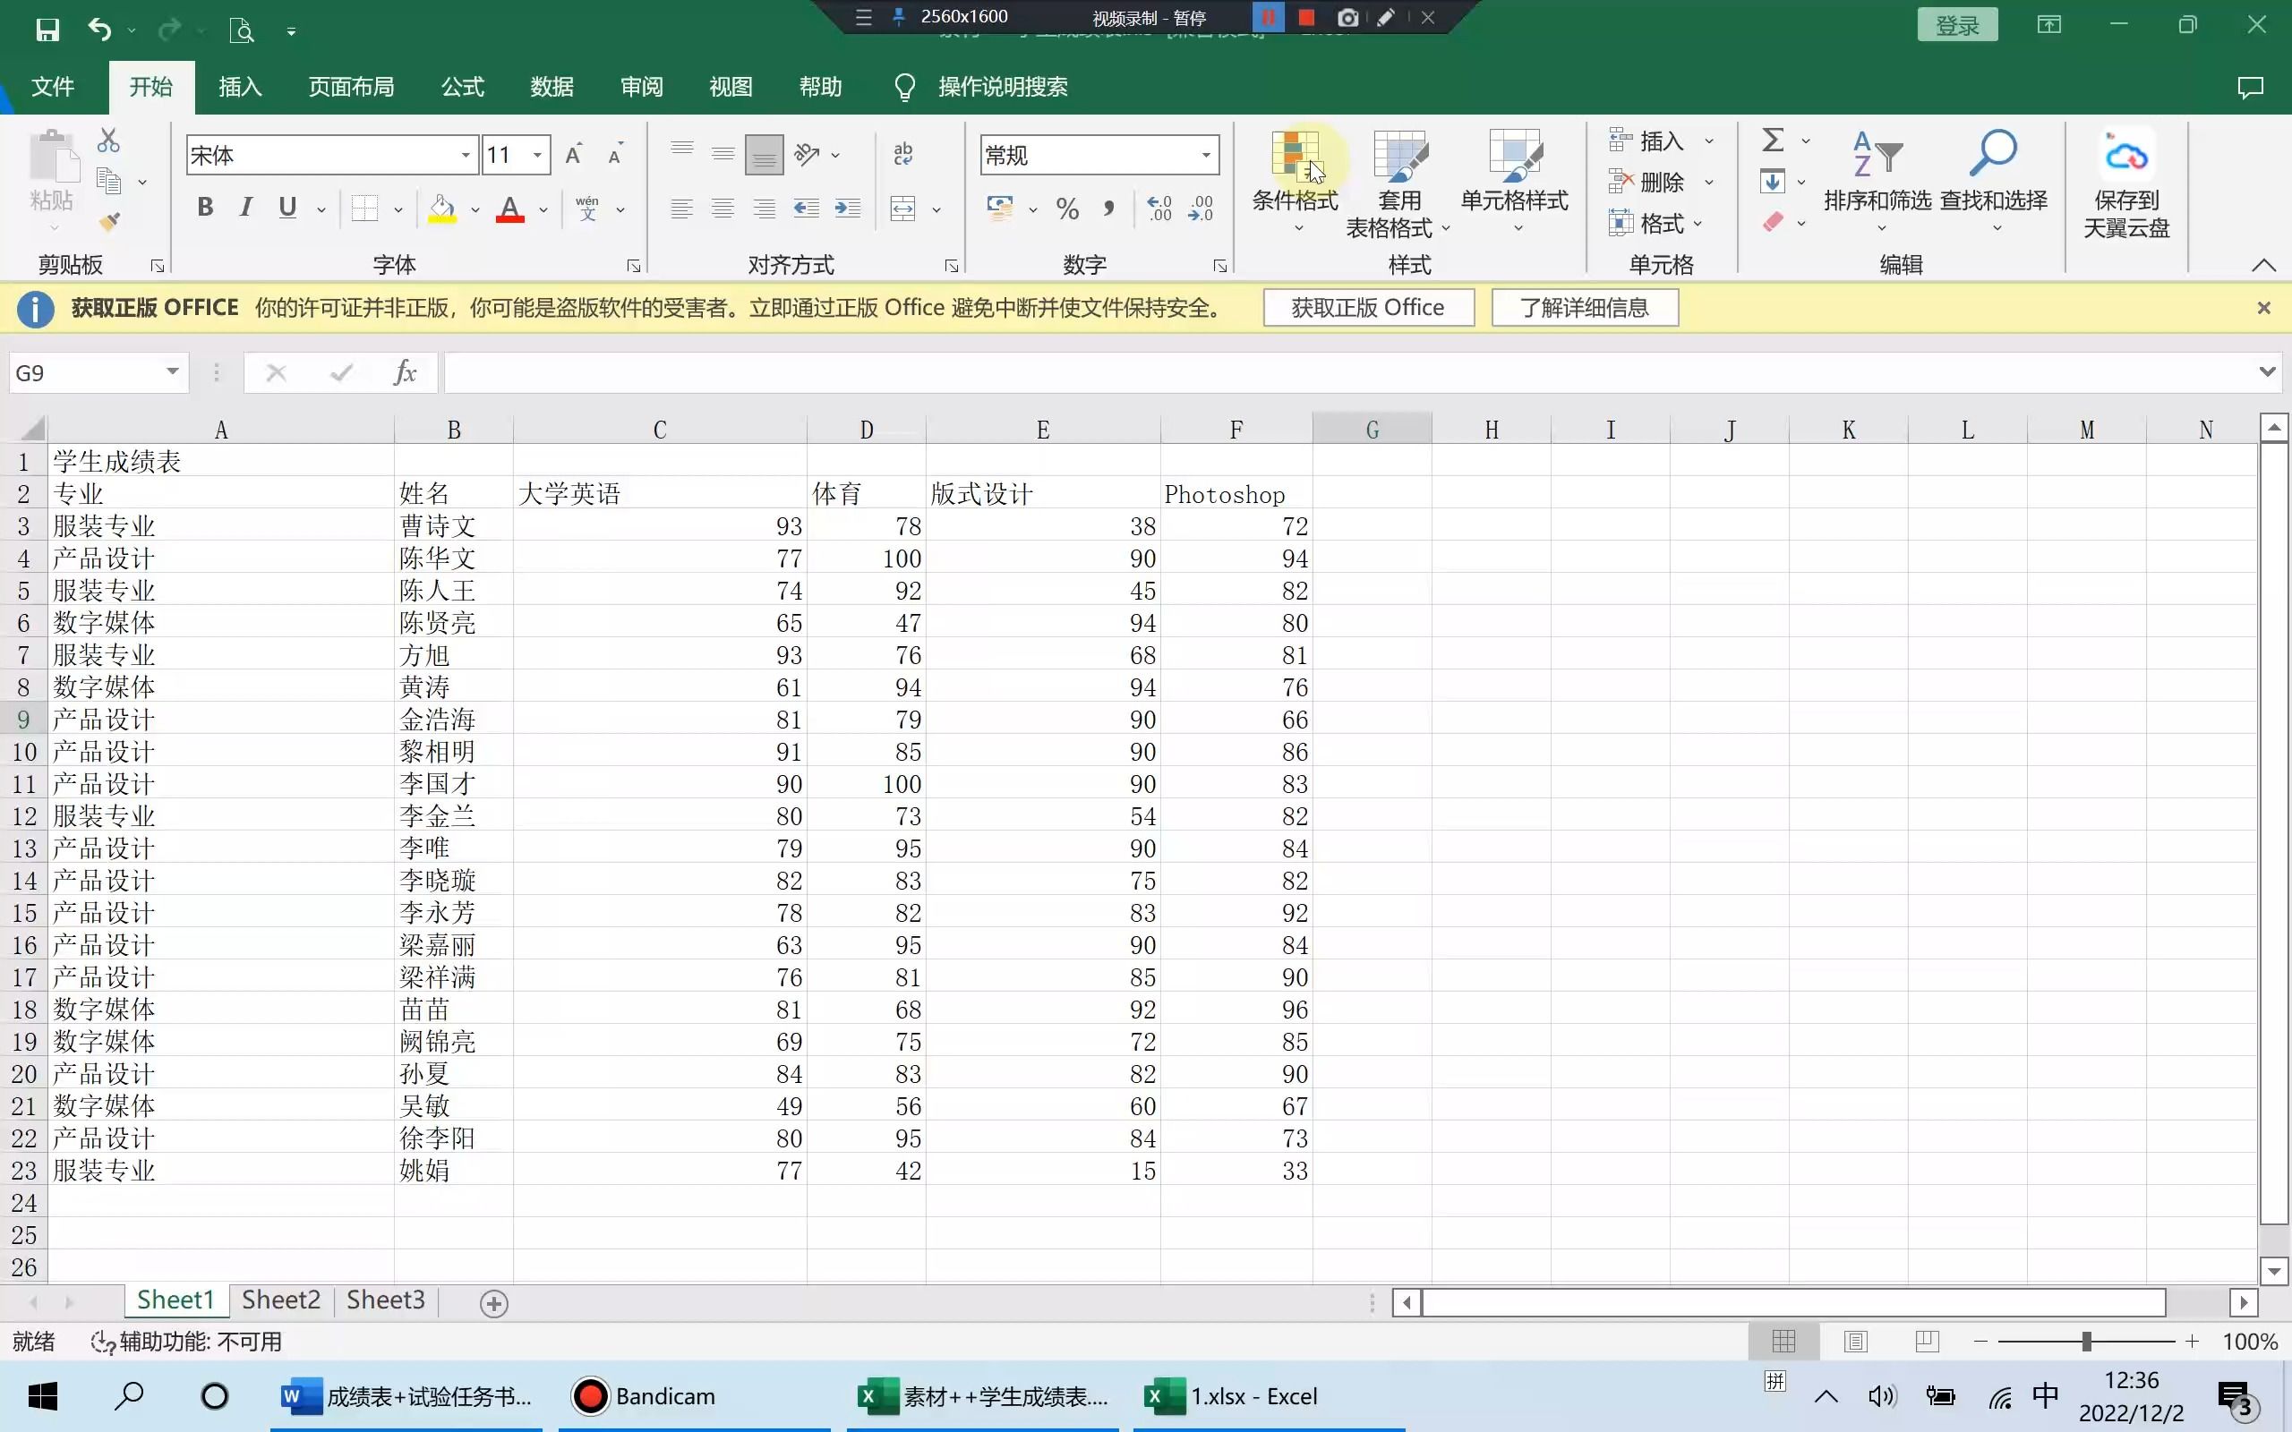
Task: Open number format dropdown showing 常规
Action: (x=1206, y=154)
